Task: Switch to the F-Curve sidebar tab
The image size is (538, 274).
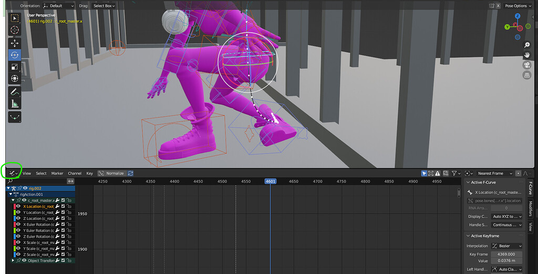Action: (x=531, y=188)
